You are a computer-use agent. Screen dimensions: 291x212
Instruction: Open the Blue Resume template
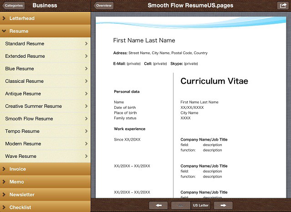click(x=45, y=69)
